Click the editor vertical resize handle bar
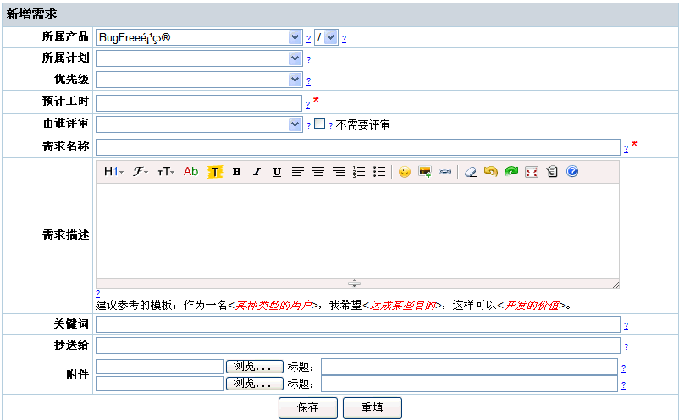The image size is (679, 420). tap(354, 284)
